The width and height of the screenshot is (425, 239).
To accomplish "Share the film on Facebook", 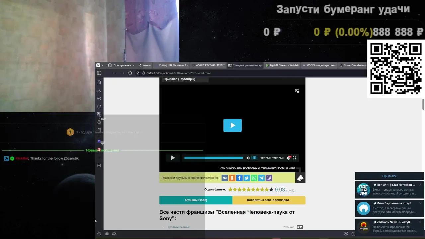I will click(239, 178).
